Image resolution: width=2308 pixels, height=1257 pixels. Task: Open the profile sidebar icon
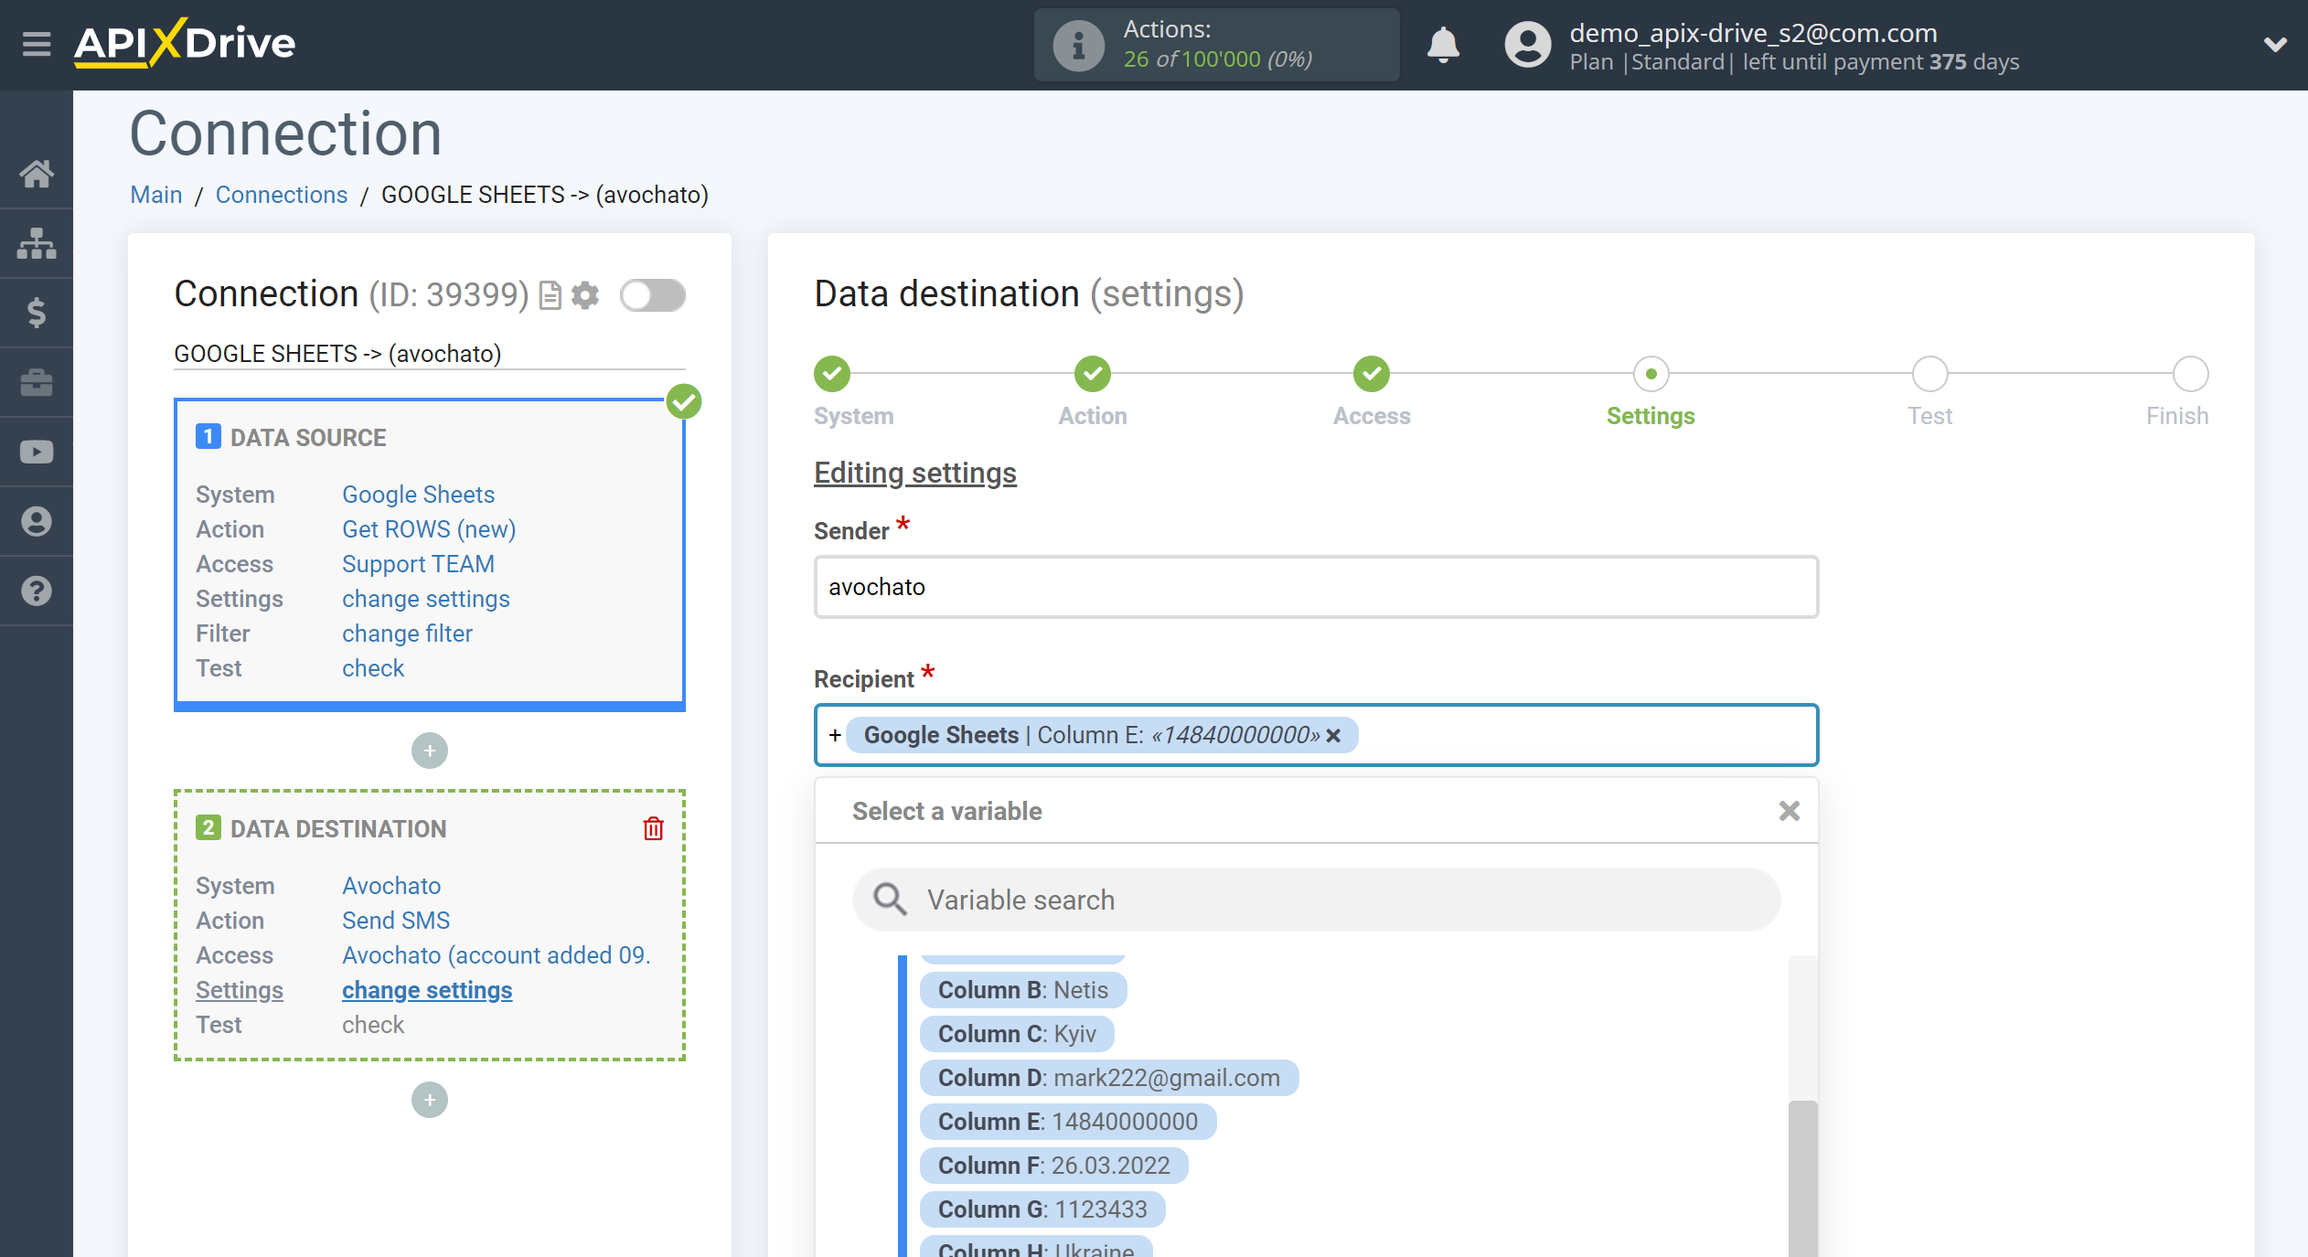[x=37, y=521]
